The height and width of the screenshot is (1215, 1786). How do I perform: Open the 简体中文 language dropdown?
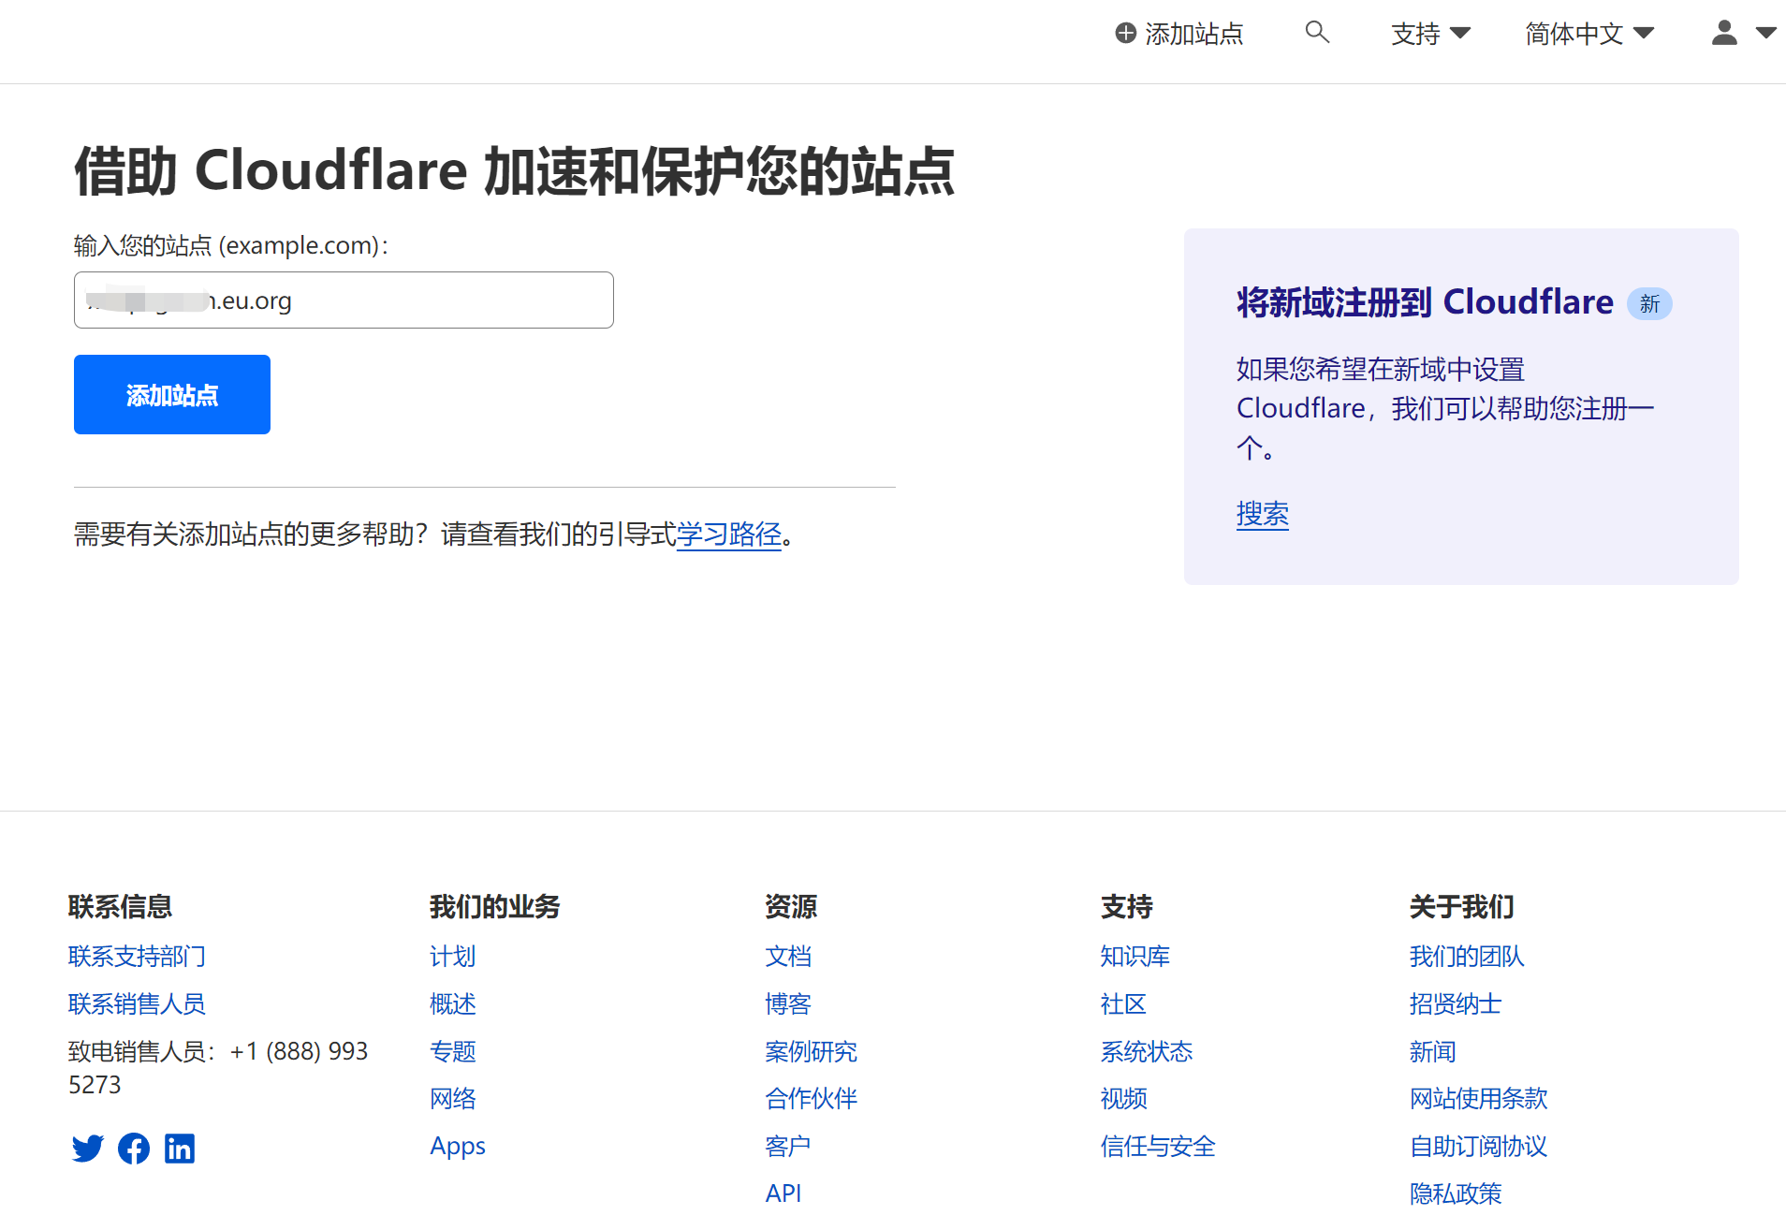tap(1588, 34)
